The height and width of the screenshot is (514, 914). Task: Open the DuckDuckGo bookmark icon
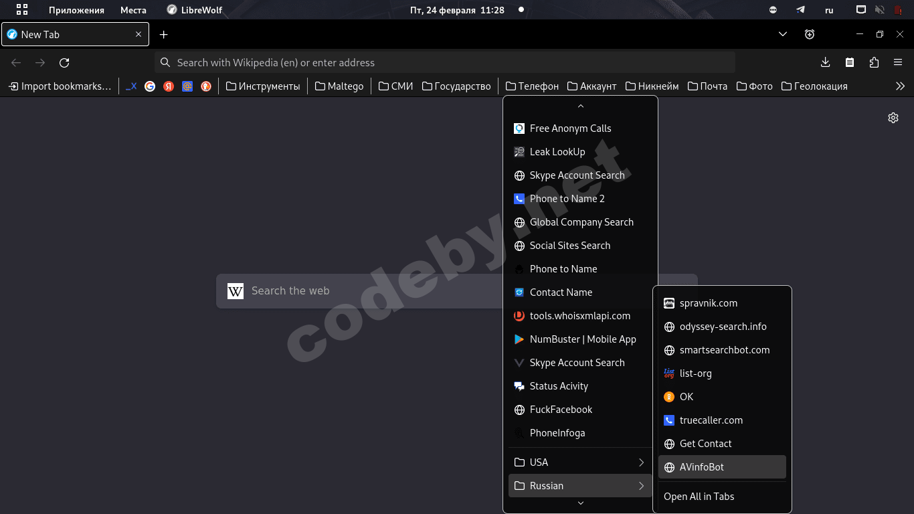[x=206, y=86]
